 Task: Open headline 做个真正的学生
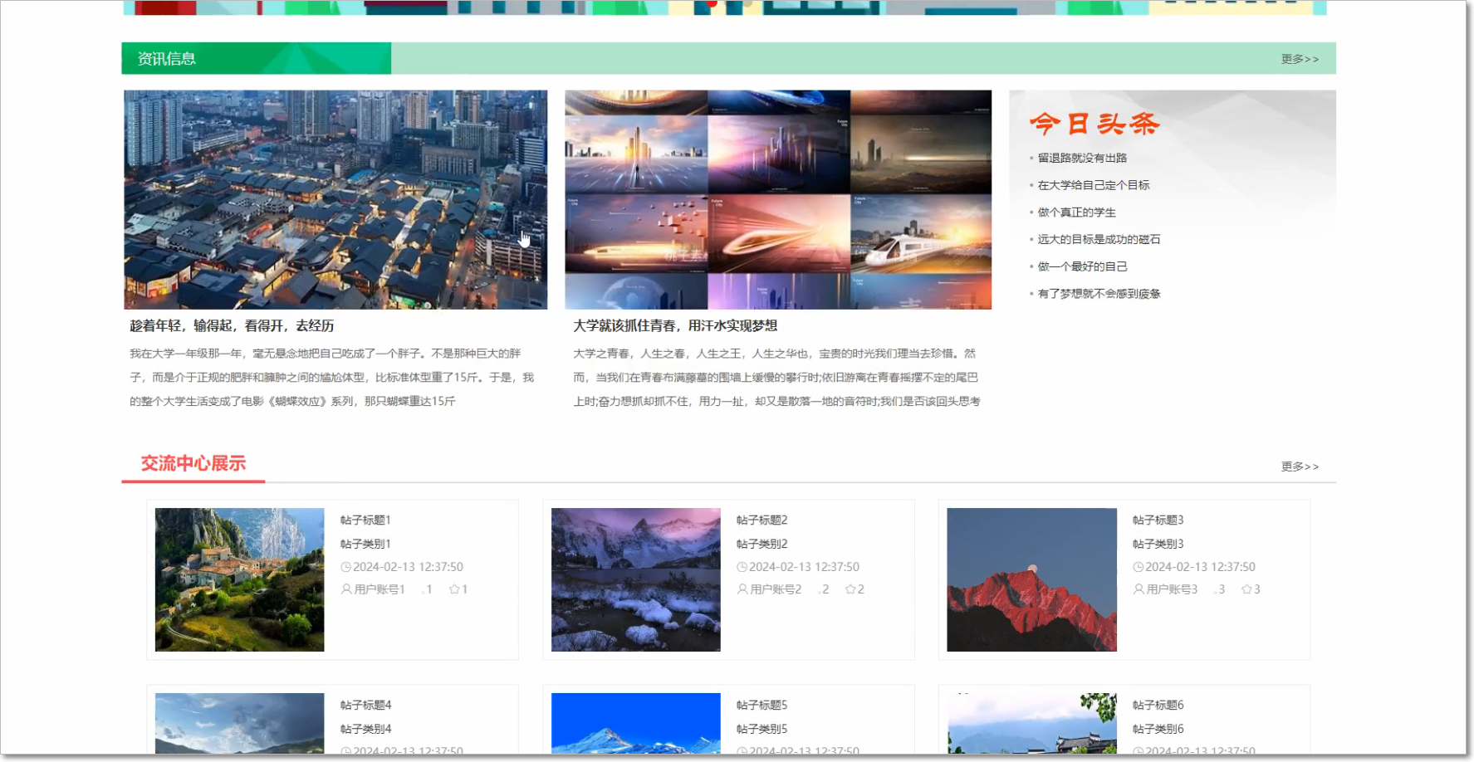coord(1076,212)
